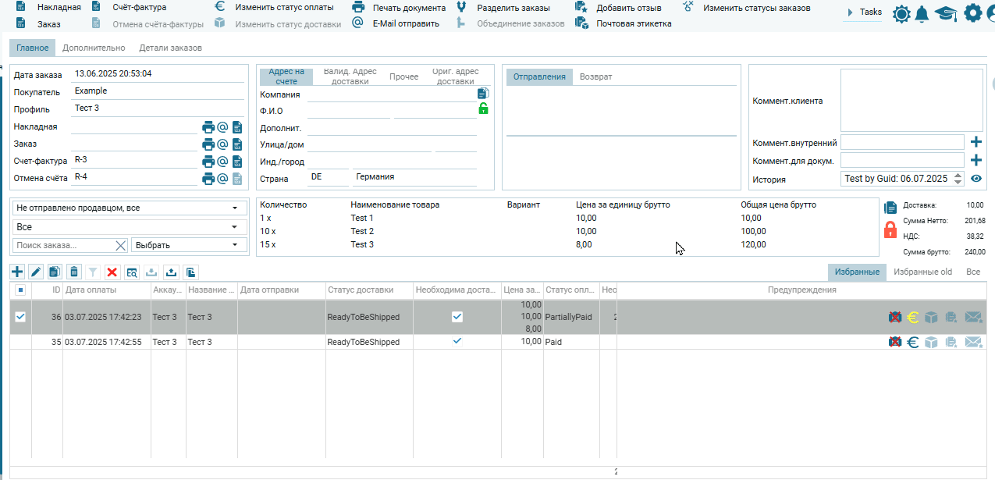Expand the Tasks panel arrow

[850, 12]
